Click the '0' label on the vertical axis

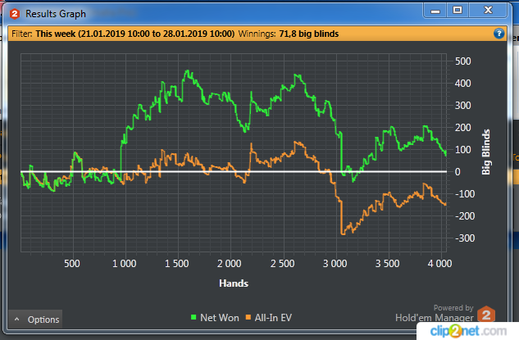pos(458,172)
